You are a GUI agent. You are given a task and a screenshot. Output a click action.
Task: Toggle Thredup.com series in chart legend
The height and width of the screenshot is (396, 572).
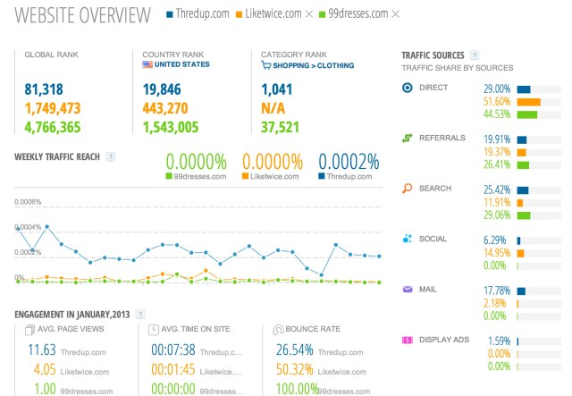346,177
